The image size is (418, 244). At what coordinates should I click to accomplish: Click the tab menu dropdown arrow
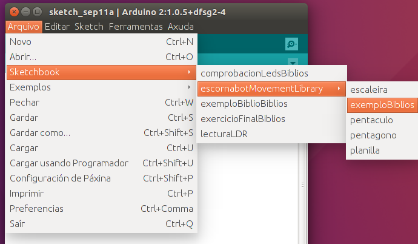coord(293,62)
